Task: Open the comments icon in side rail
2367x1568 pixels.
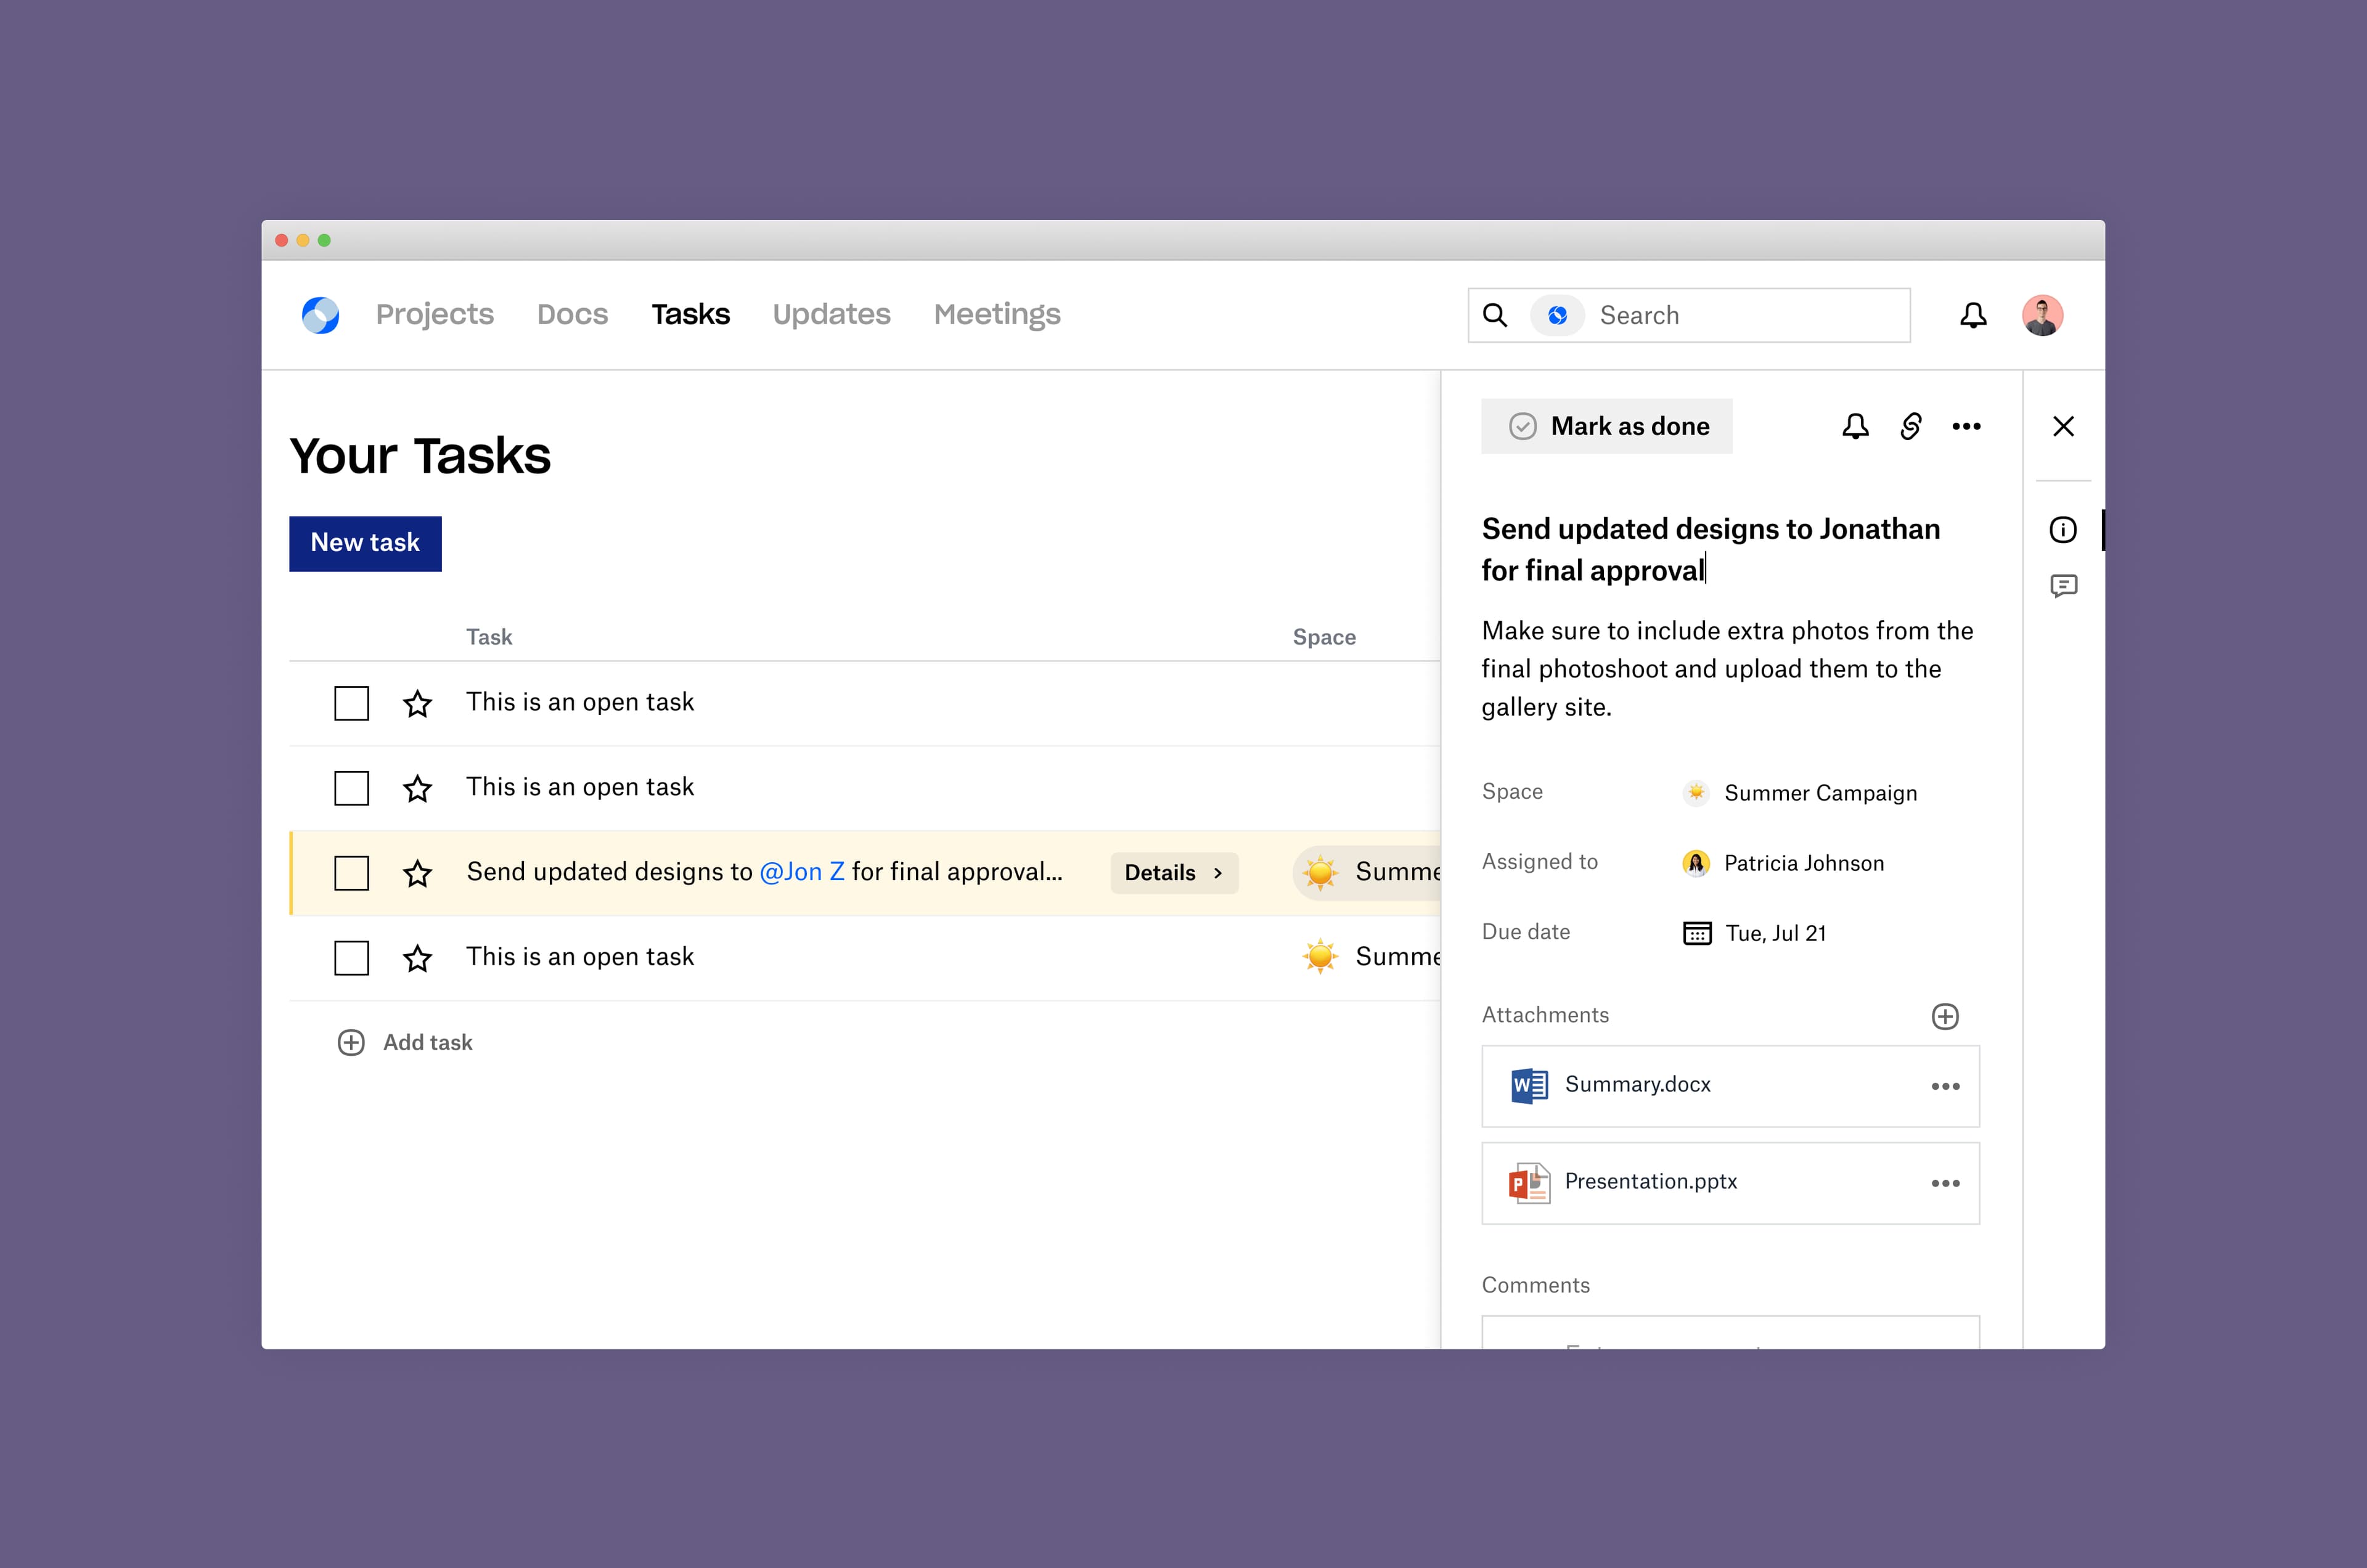Action: tap(2063, 586)
